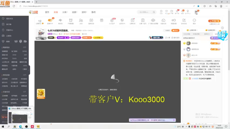
Task: Open the clipboard list icon in anchor toolbar
Action: pyautogui.click(x=143, y=20)
